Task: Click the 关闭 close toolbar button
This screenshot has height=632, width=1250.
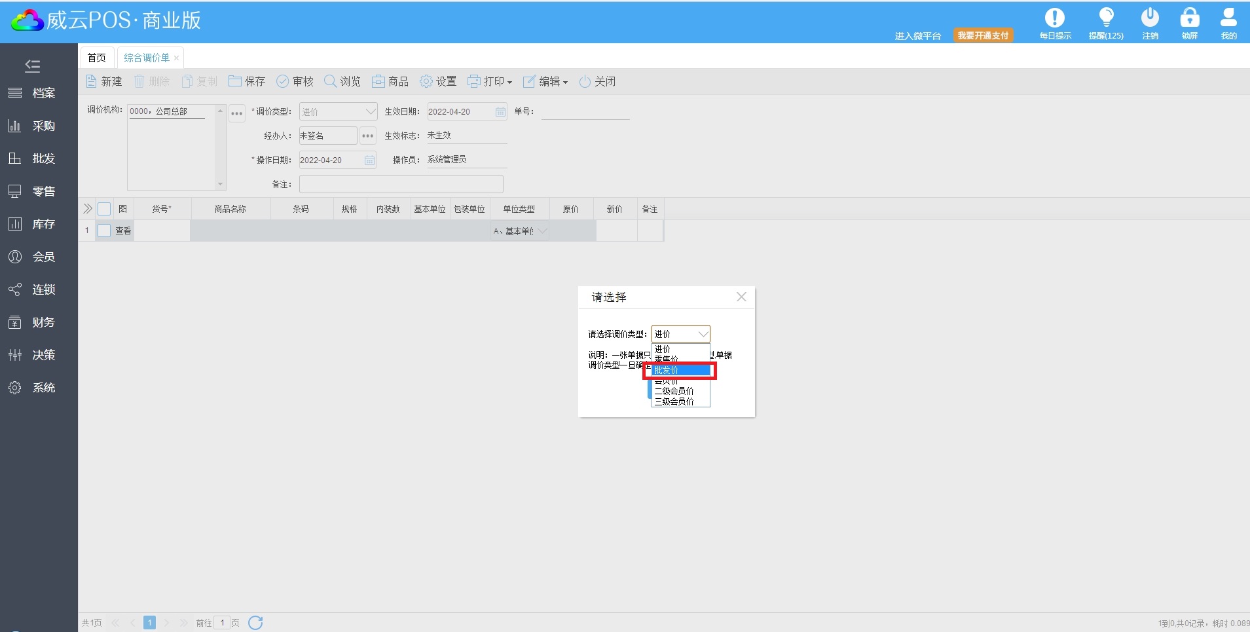Action: [x=597, y=81]
